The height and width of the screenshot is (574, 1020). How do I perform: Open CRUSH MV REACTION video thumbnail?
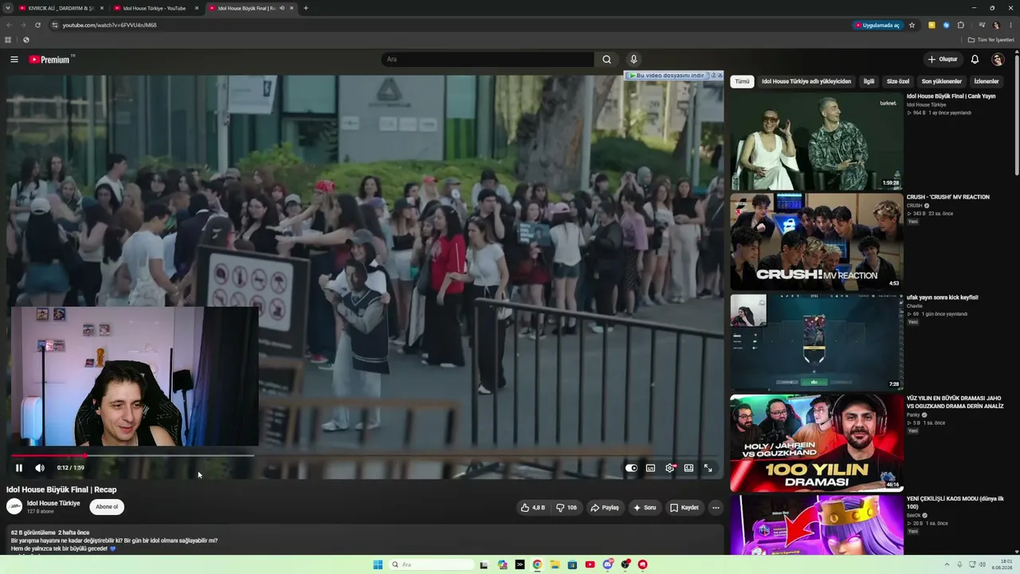pyautogui.click(x=817, y=242)
